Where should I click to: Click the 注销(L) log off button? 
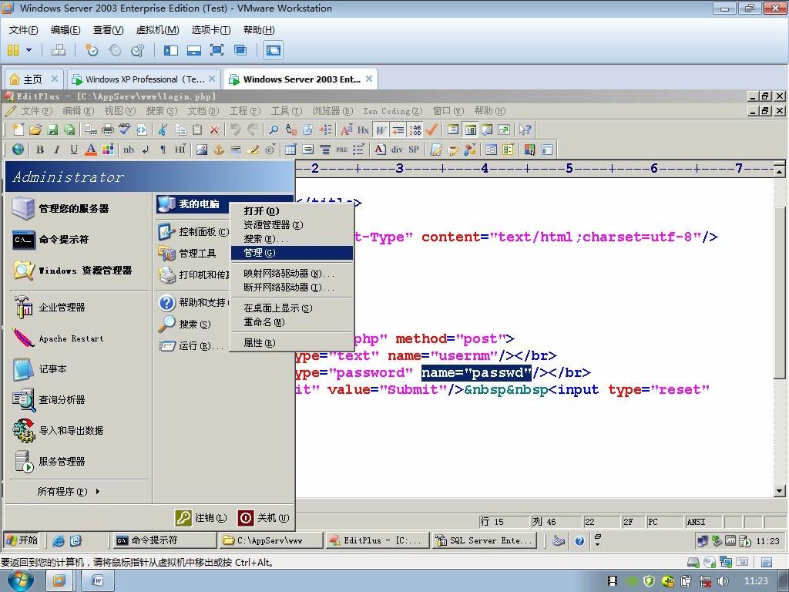[201, 517]
